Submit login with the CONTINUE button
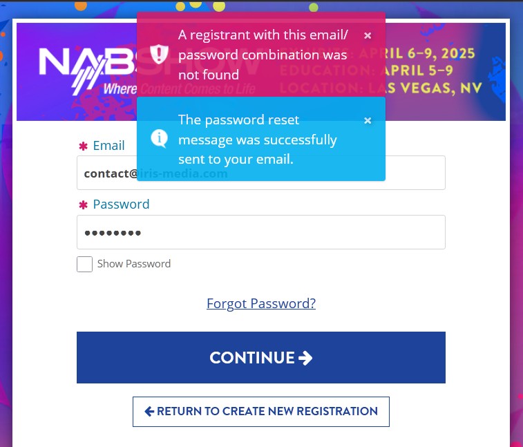523x447 pixels. click(x=261, y=357)
